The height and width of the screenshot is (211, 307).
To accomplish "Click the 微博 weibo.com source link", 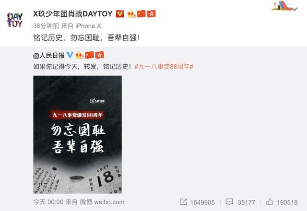I will (102, 202).
